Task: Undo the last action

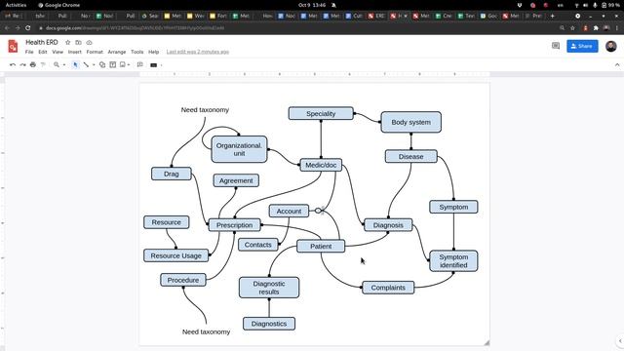Action: coord(13,64)
